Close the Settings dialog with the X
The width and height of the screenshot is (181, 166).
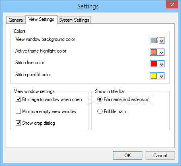coord(172,5)
